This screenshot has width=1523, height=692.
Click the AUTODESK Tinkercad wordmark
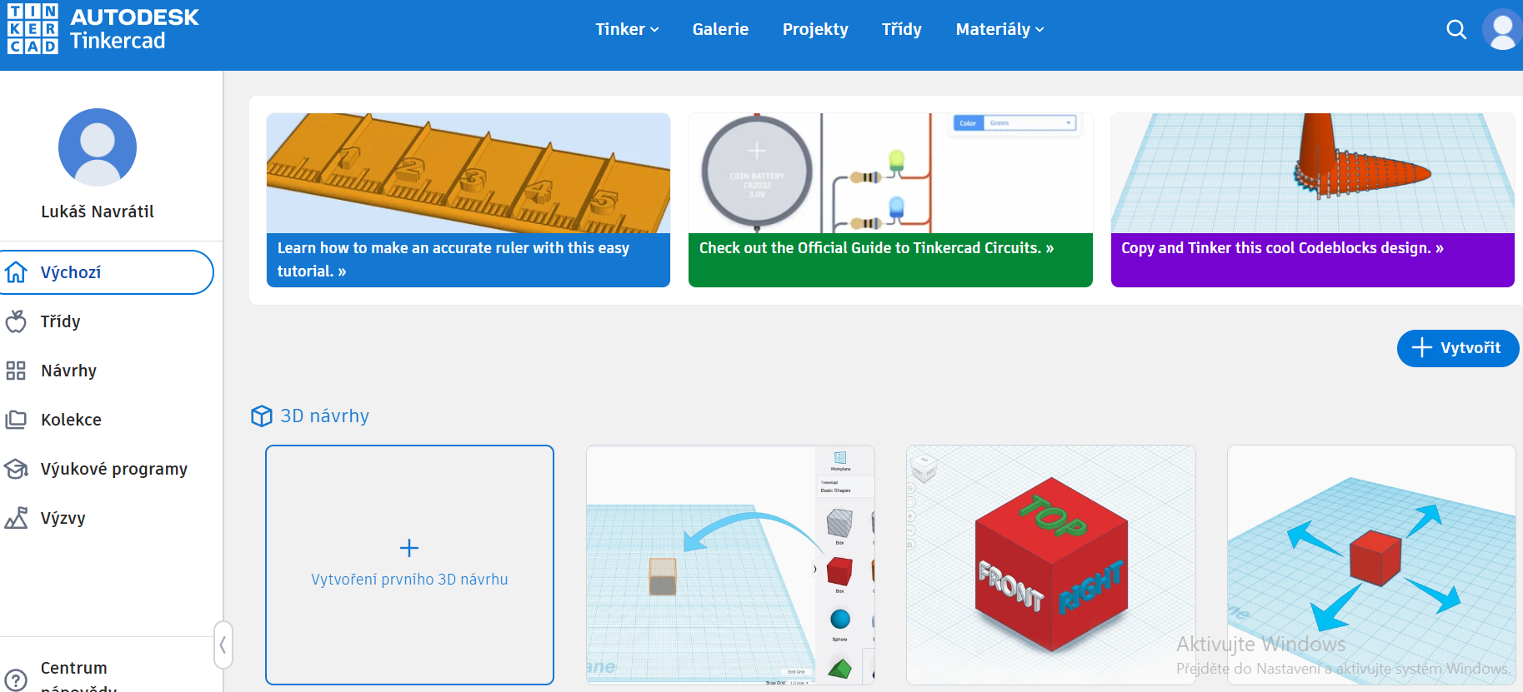click(x=134, y=29)
